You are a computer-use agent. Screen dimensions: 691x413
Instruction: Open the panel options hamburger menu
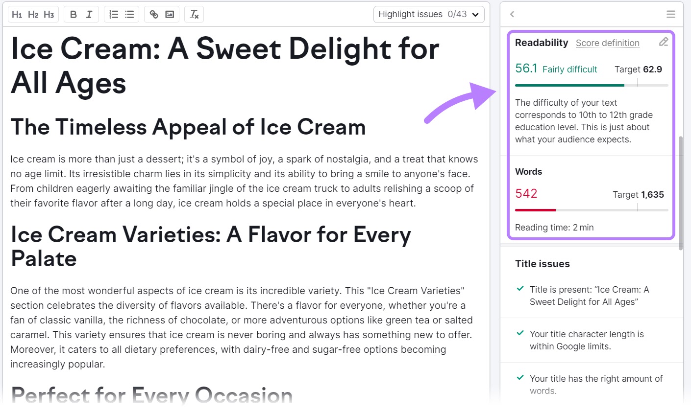click(x=670, y=14)
